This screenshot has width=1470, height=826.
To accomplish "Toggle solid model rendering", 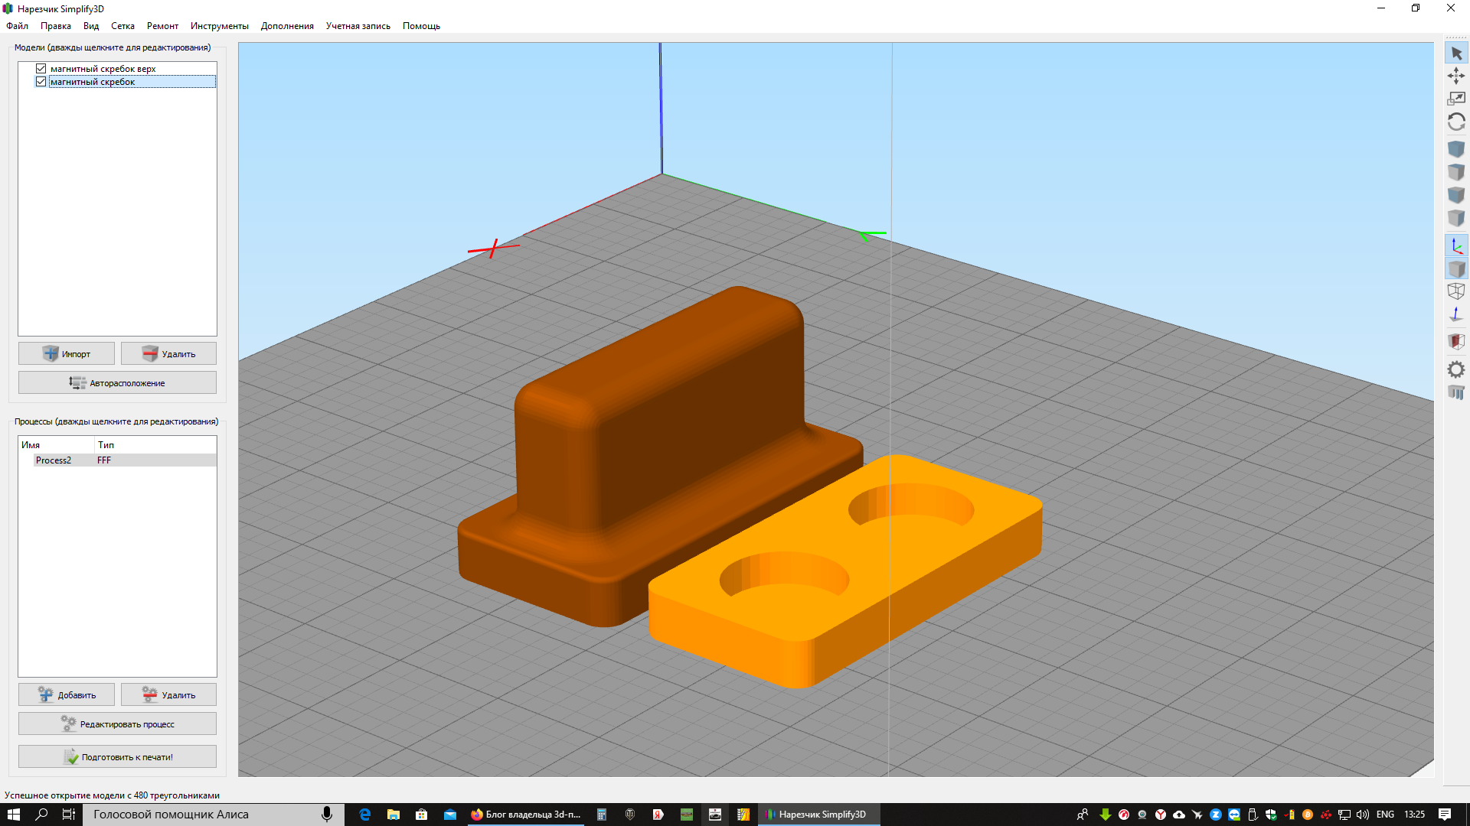I will click(1456, 268).
